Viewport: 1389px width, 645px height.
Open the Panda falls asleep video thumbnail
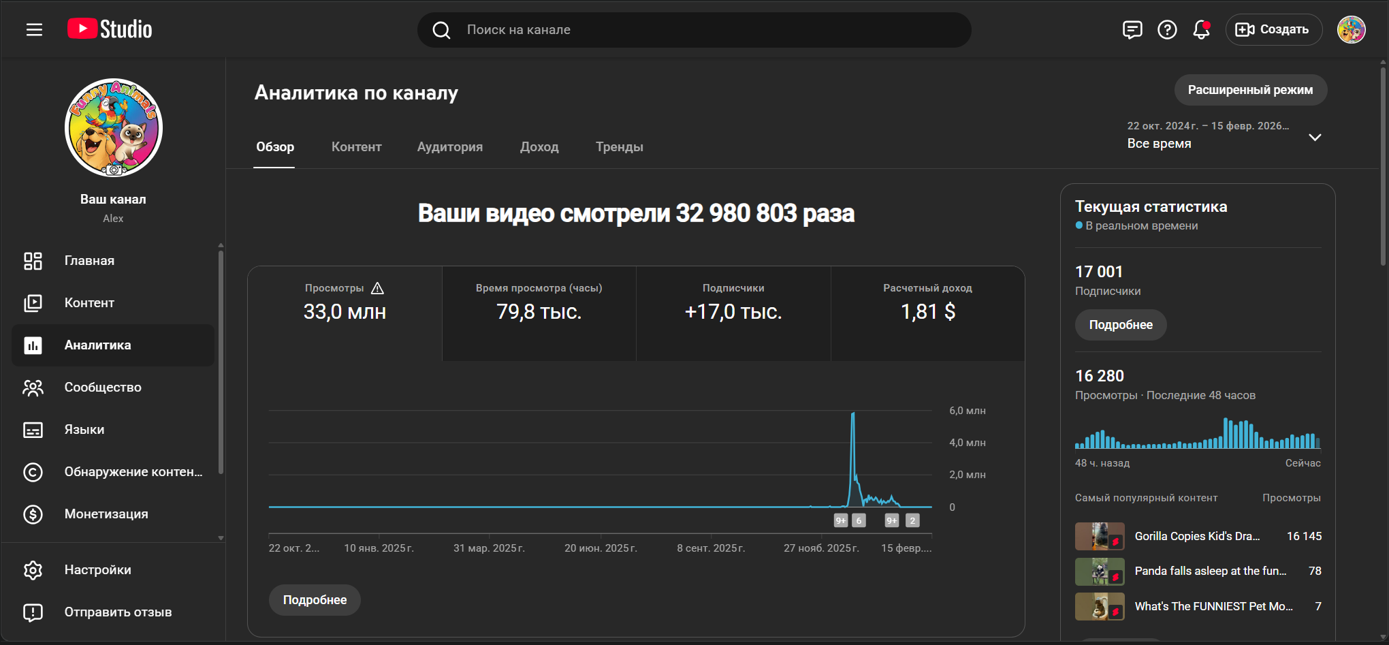(1100, 571)
